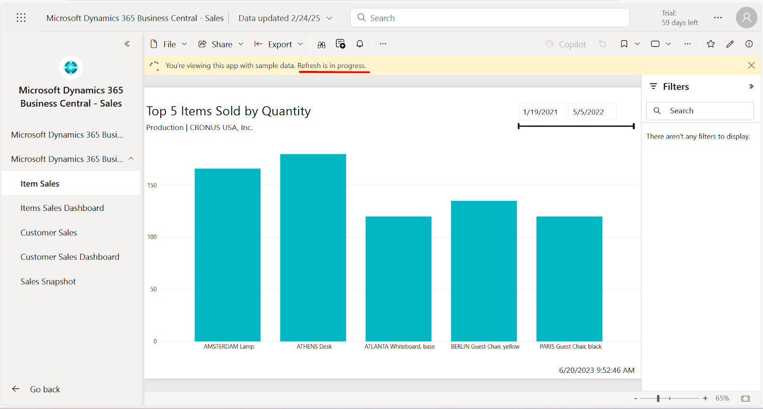Open the Share dropdown
The height and width of the screenshot is (409, 763).
[221, 44]
